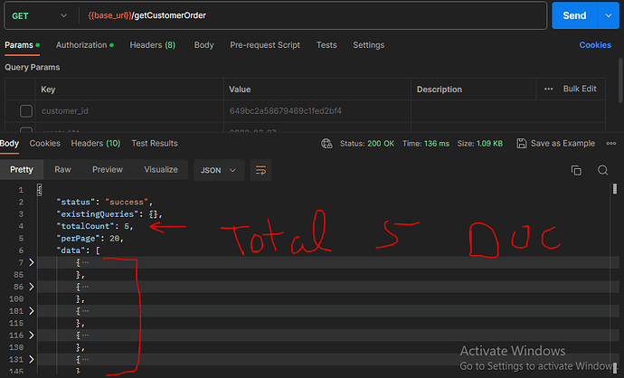The width and height of the screenshot is (624, 378).
Task: Open the JSON format dropdown
Action: coord(221,170)
